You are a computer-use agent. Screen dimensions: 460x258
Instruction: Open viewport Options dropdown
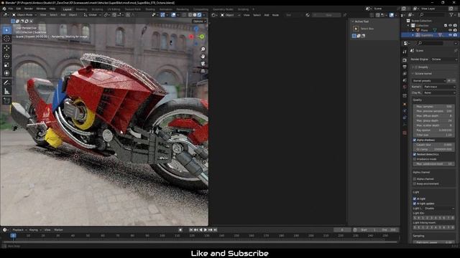pyautogui.click(x=199, y=21)
